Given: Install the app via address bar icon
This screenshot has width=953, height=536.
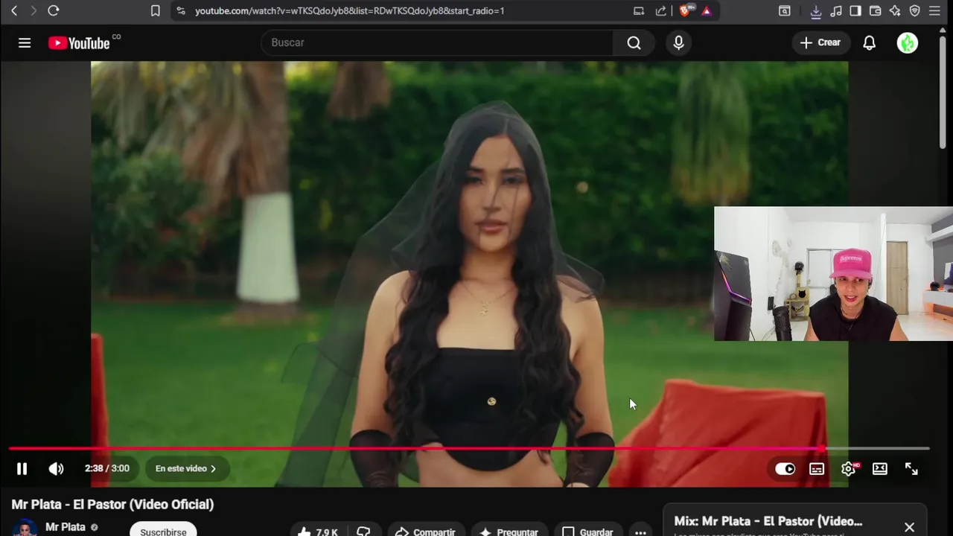Looking at the screenshot, I should click(x=639, y=10).
